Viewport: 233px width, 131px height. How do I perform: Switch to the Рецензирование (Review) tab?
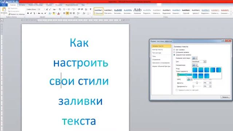(x=72, y=5)
